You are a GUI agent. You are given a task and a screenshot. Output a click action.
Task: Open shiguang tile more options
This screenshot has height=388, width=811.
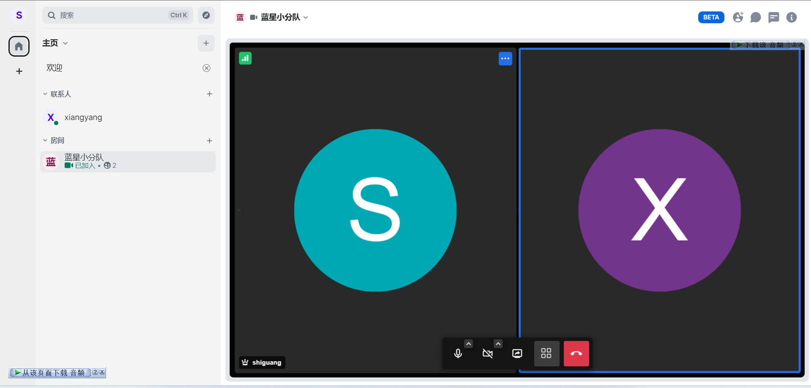coord(506,59)
